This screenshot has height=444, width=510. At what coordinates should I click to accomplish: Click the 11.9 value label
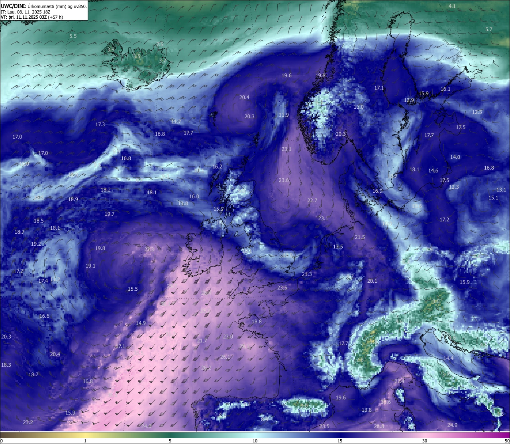pos(284,115)
